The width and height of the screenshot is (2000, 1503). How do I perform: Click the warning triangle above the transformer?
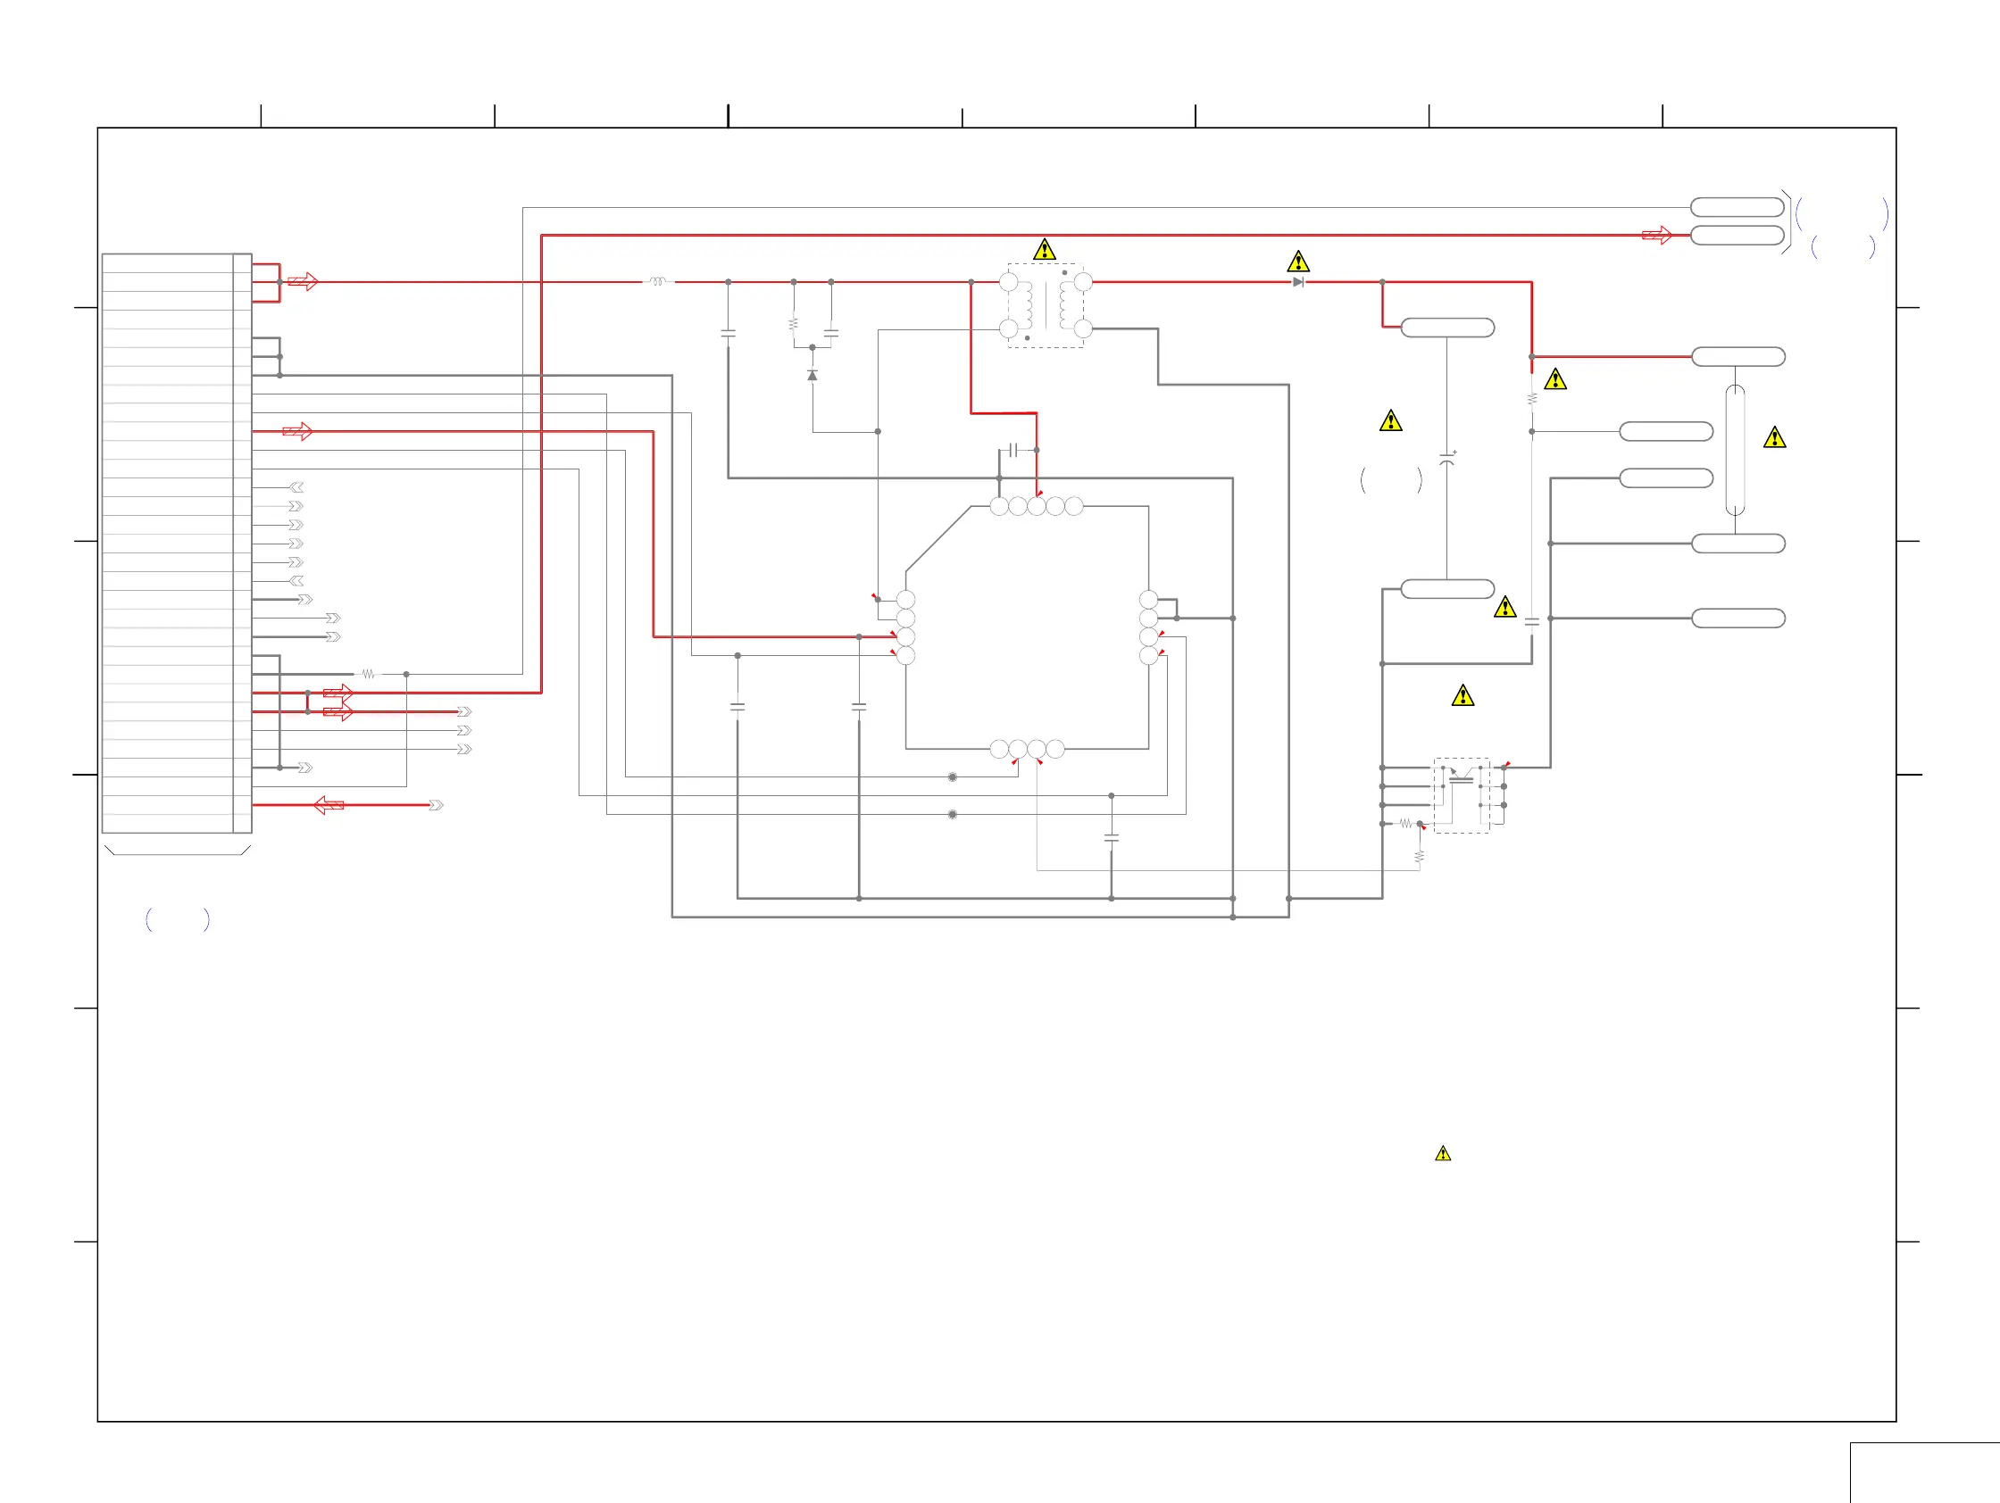(x=1045, y=249)
